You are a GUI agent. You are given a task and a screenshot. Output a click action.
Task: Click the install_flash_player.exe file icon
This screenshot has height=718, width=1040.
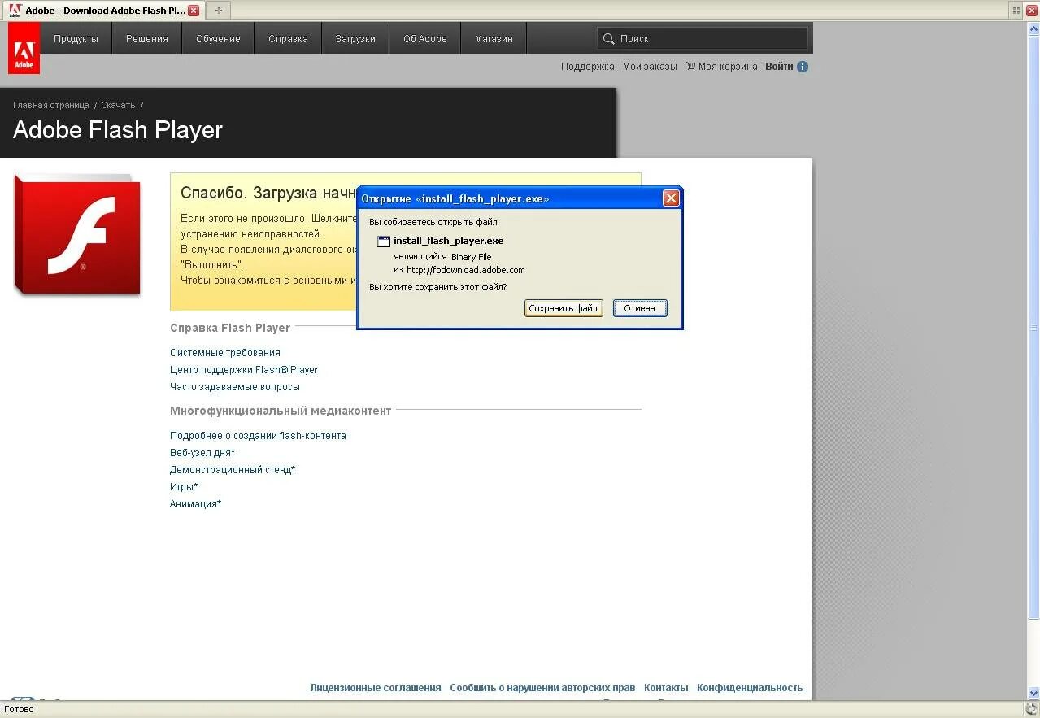coord(384,241)
